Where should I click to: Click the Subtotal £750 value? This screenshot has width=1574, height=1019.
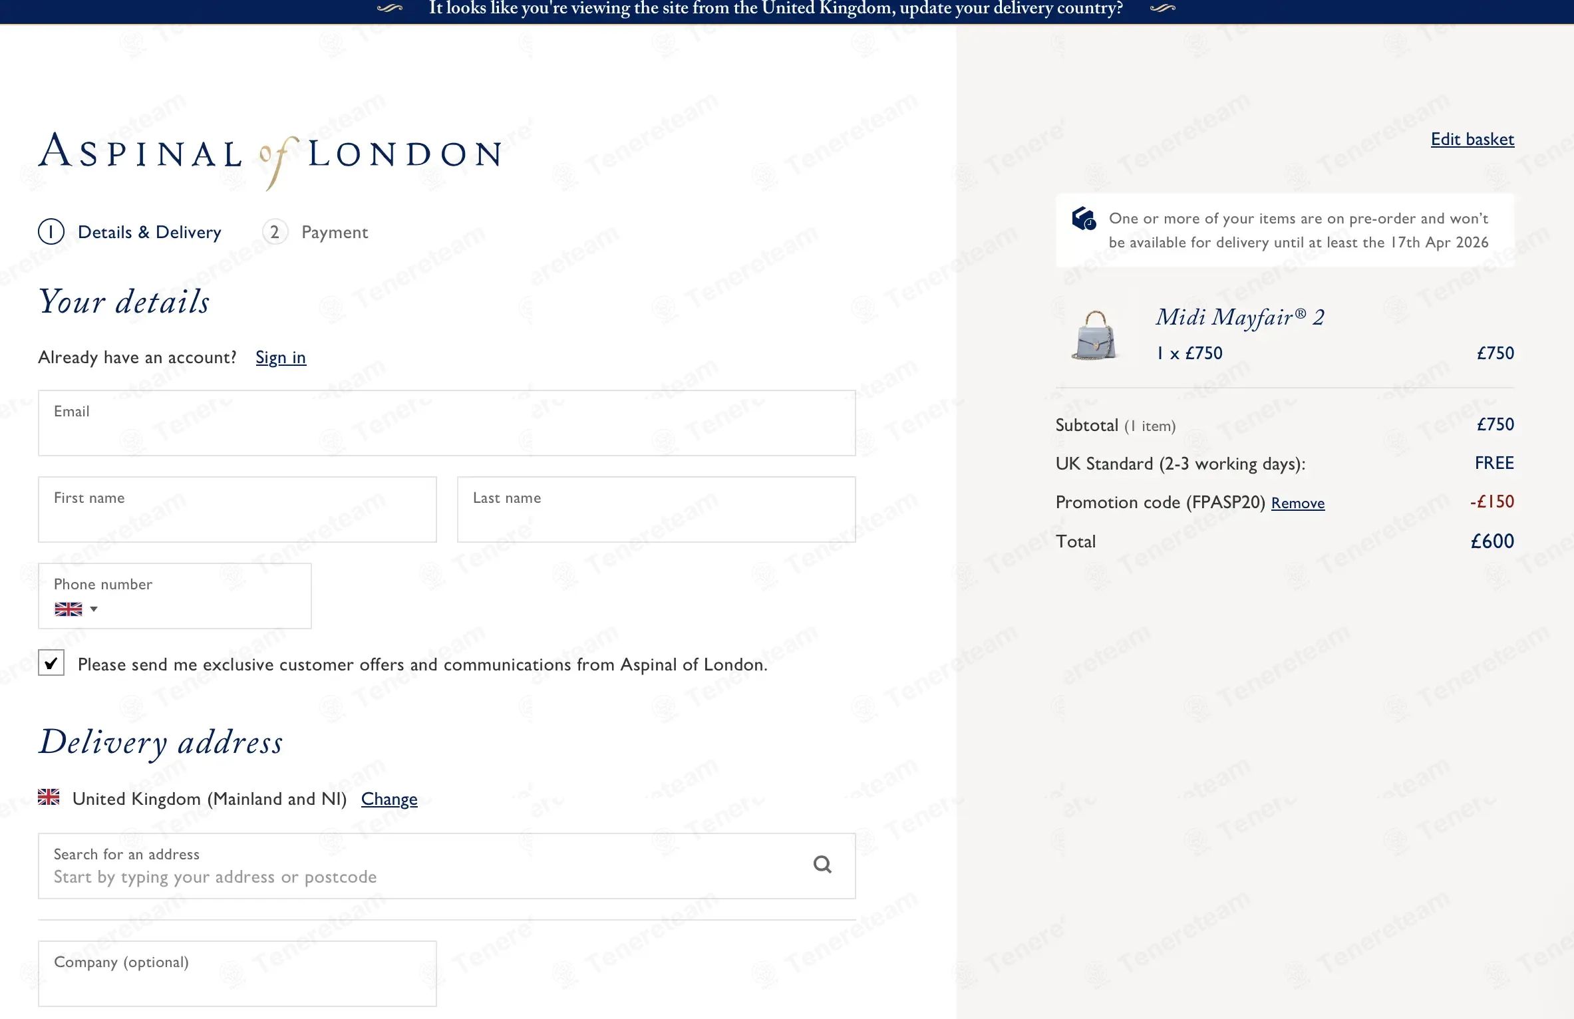pos(1495,424)
